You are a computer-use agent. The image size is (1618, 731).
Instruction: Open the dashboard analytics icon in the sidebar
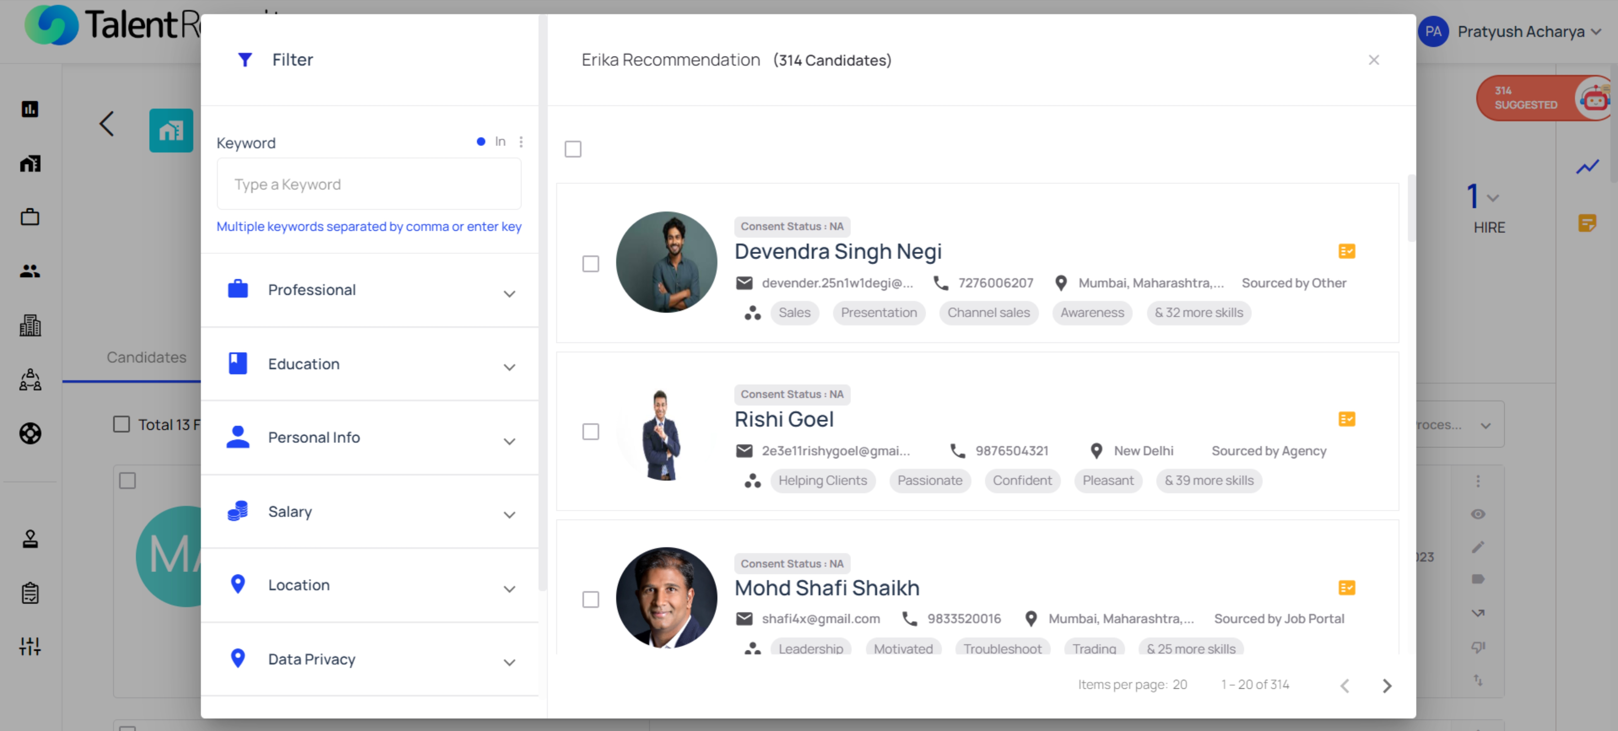[x=29, y=109]
